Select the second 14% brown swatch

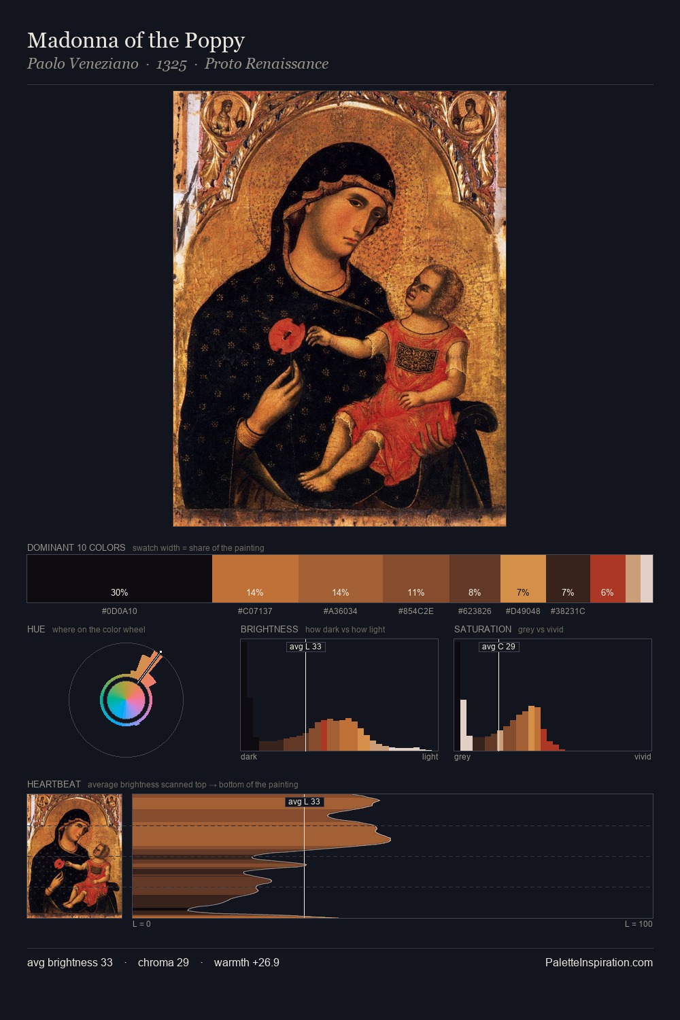[x=341, y=579]
